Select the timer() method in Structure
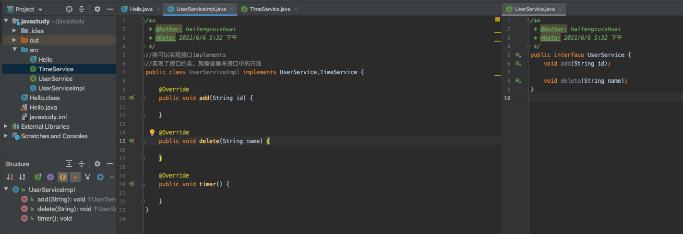This screenshot has height=234, width=683. click(54, 218)
